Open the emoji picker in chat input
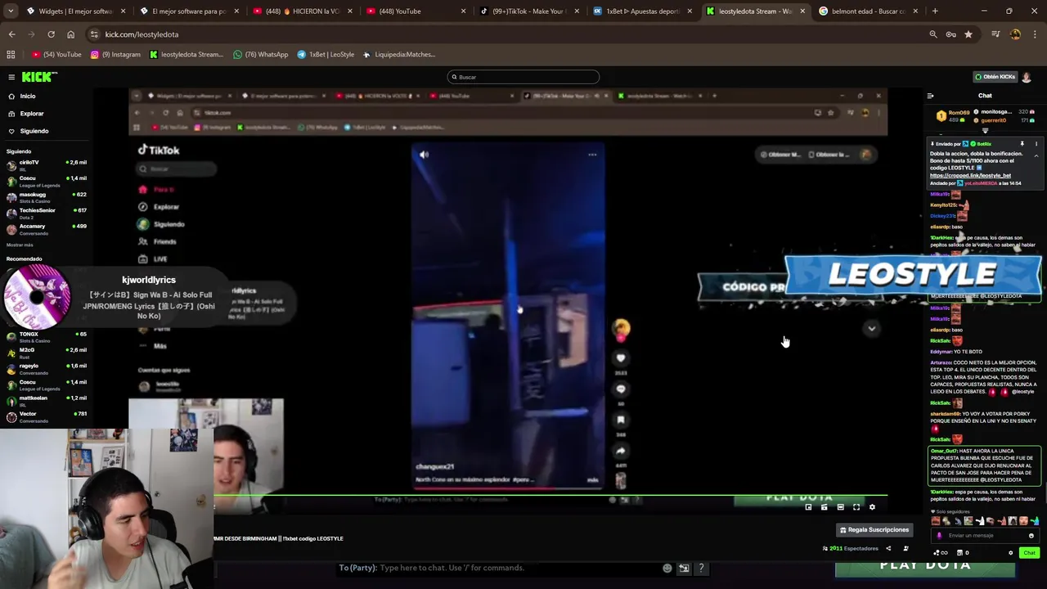This screenshot has height=589, width=1047. tap(1031, 536)
